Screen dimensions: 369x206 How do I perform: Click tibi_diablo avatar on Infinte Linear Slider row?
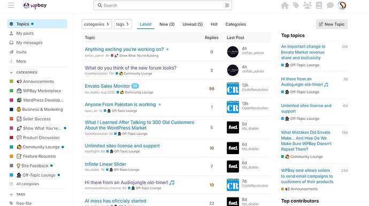pos(233,166)
